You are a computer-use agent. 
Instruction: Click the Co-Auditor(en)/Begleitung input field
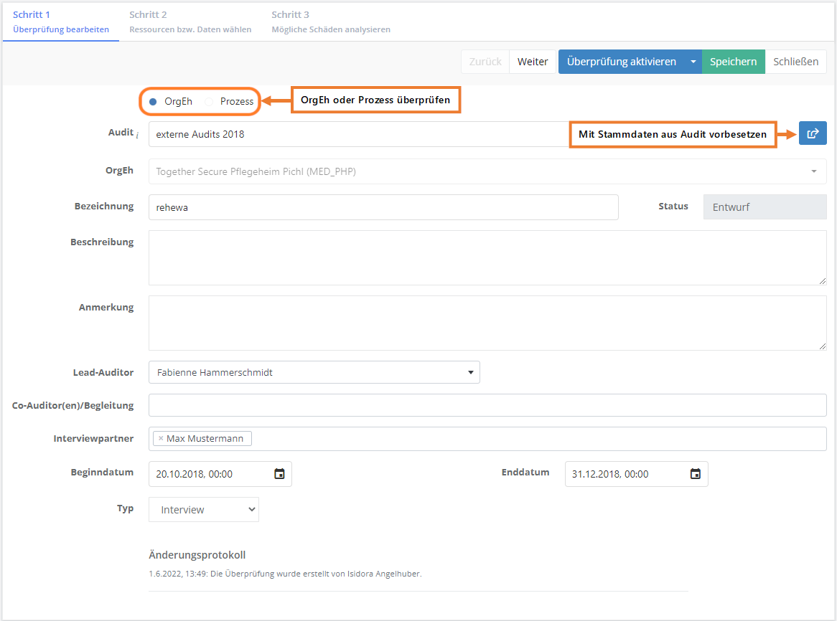[x=487, y=405]
